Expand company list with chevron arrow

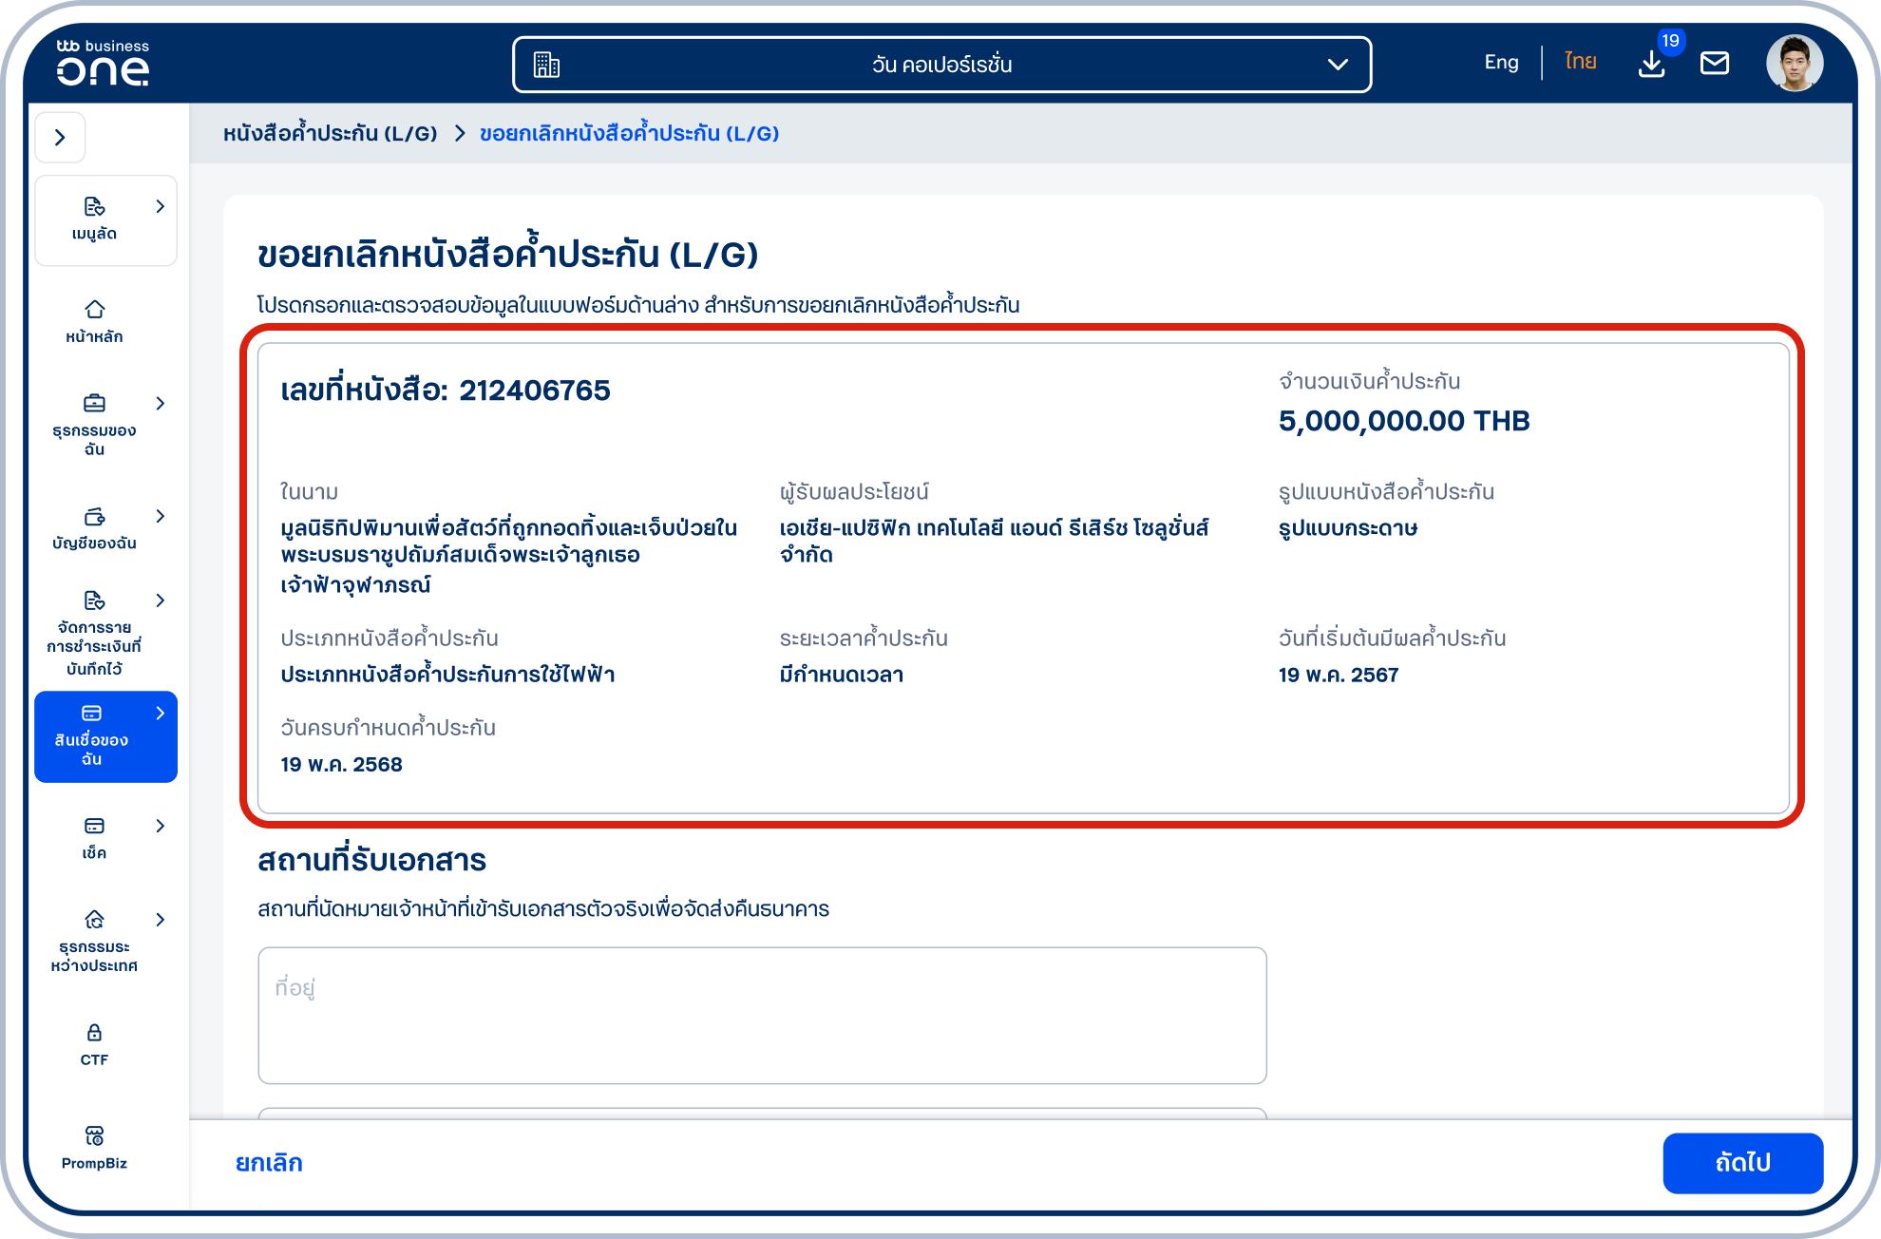click(x=1338, y=65)
